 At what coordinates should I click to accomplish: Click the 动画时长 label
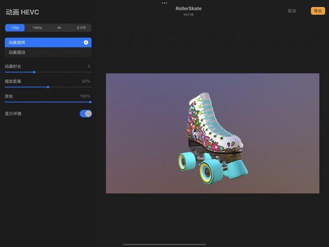point(13,66)
